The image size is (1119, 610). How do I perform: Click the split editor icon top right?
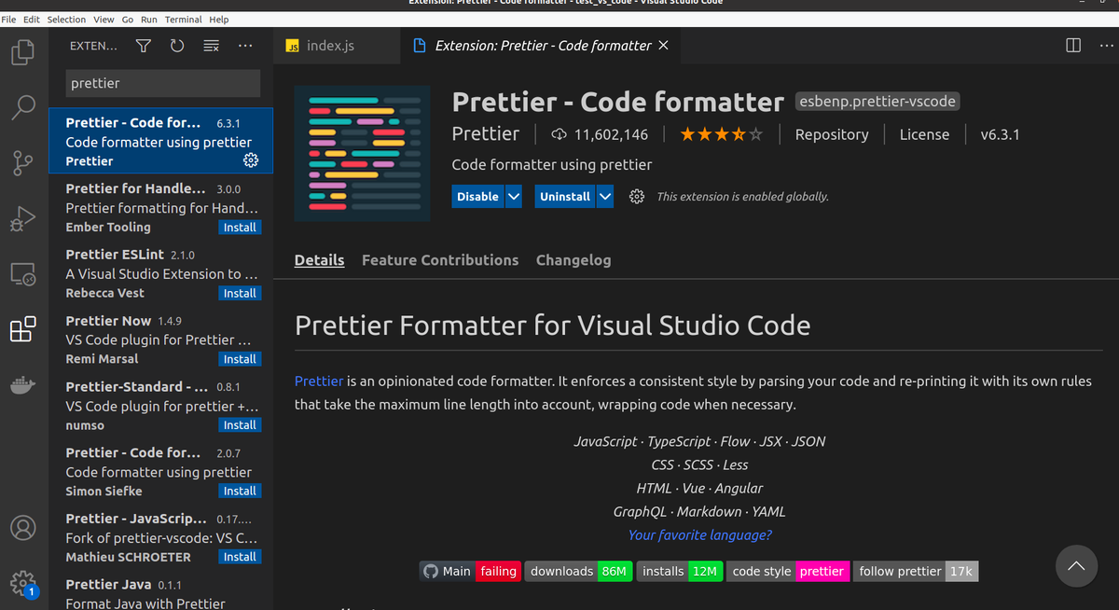coord(1072,45)
